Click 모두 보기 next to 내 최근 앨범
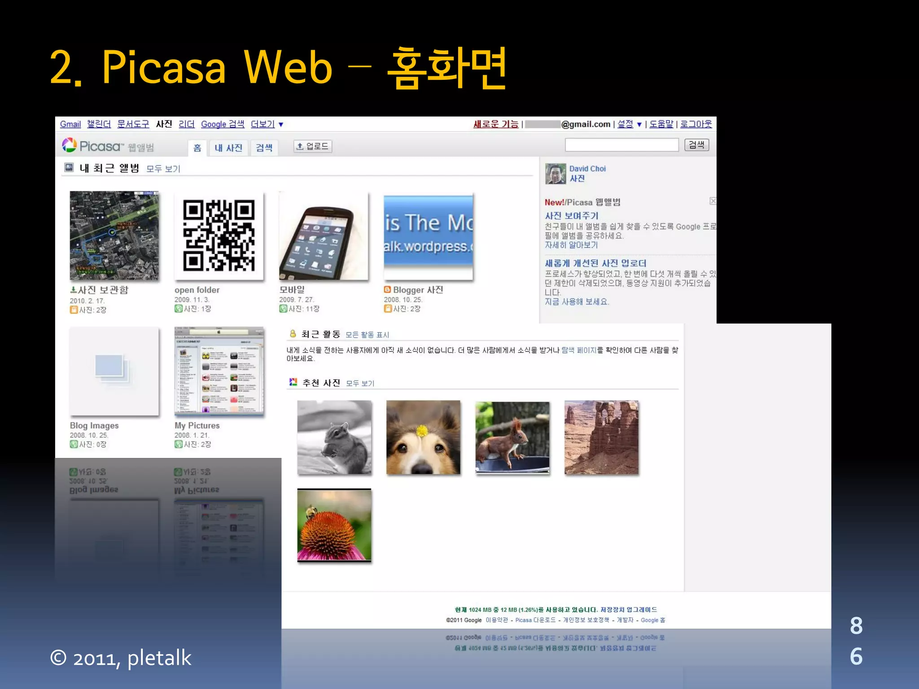The width and height of the screenshot is (919, 689). point(163,169)
